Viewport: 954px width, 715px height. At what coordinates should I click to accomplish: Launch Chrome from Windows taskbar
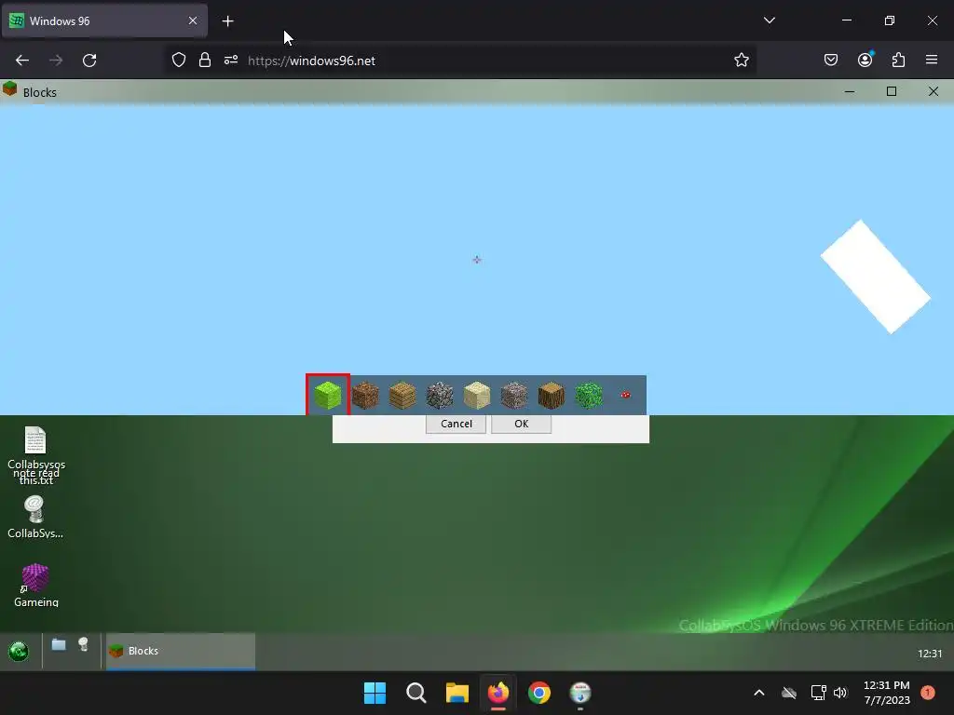click(x=539, y=693)
